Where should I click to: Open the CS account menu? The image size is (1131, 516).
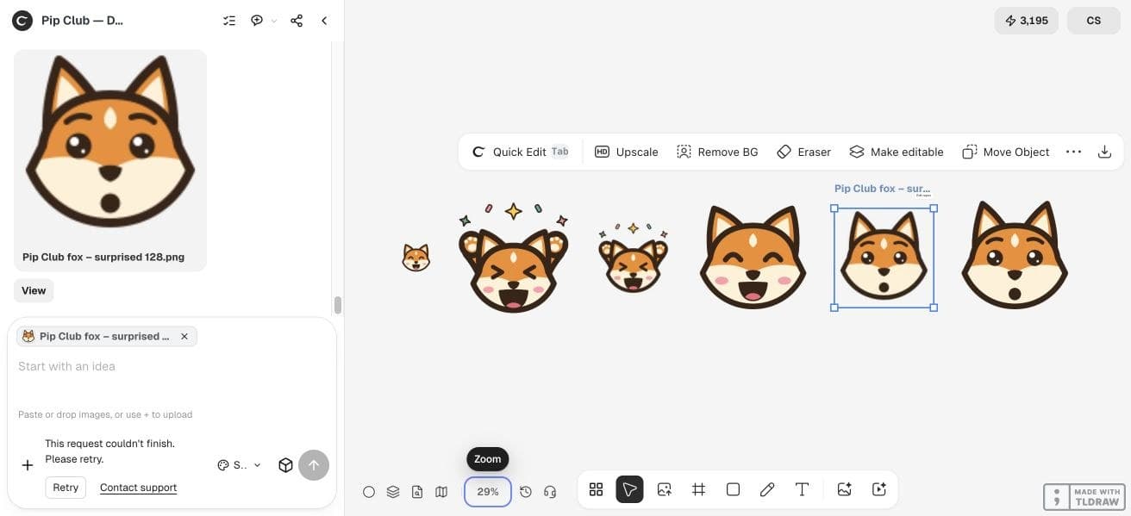1094,21
